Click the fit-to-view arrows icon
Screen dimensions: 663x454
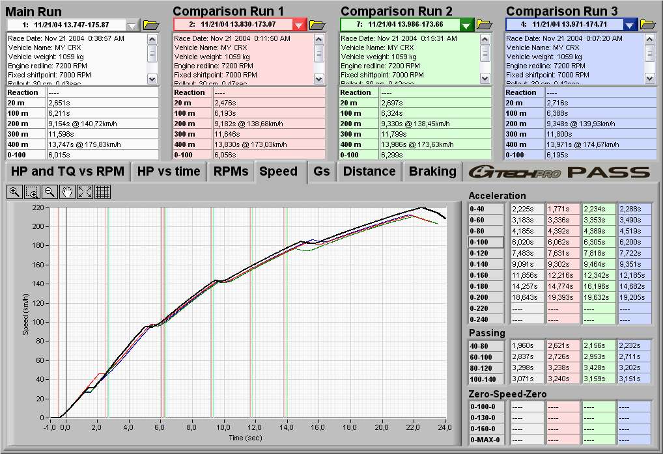point(85,192)
